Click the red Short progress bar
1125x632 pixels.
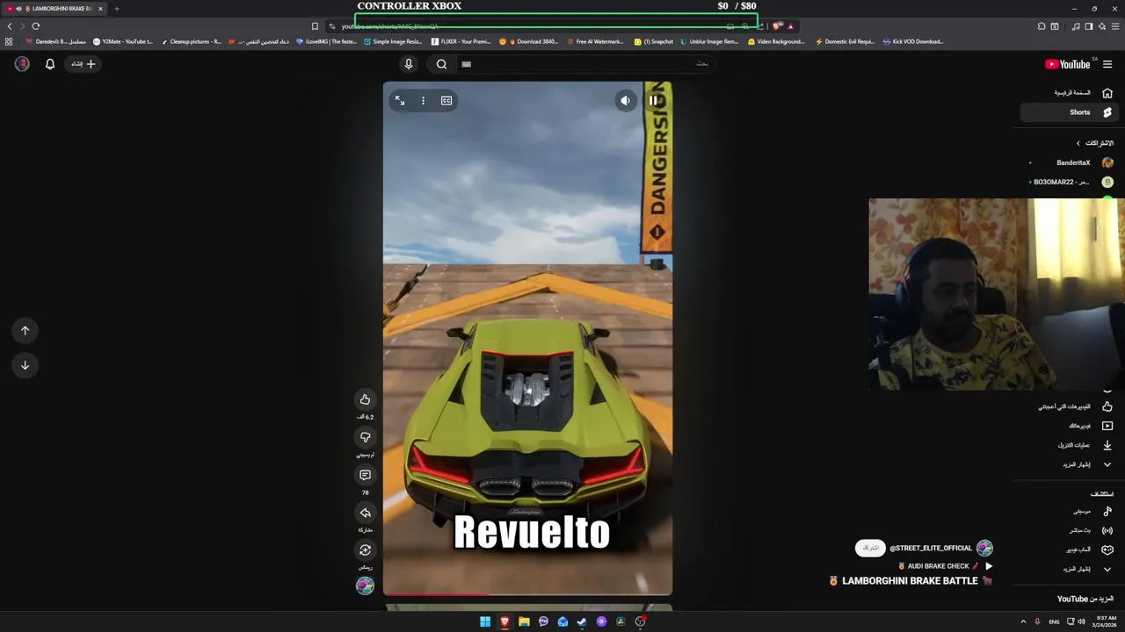(x=436, y=594)
